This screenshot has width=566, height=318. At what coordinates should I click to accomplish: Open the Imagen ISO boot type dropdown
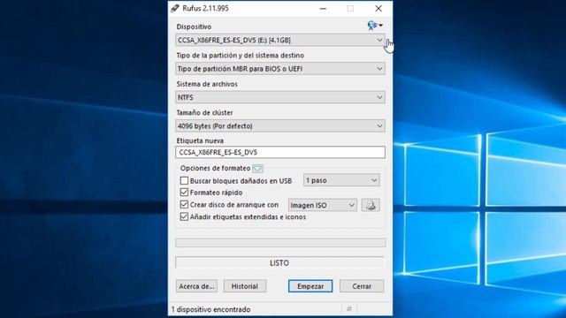click(x=322, y=205)
